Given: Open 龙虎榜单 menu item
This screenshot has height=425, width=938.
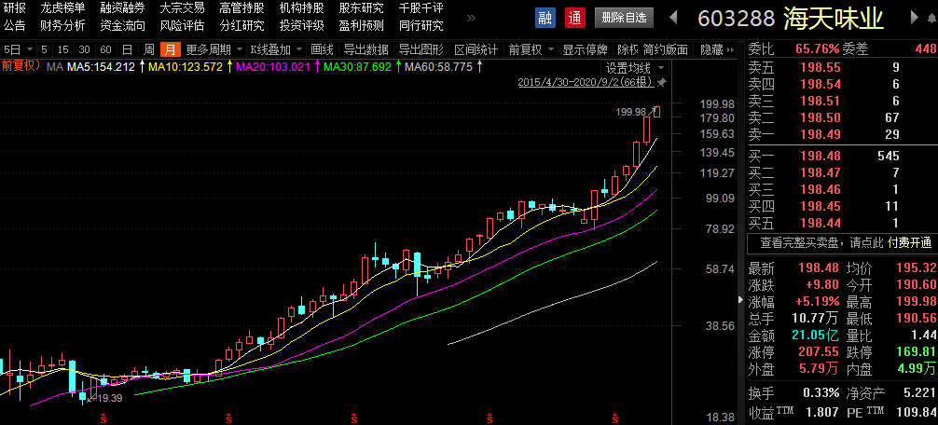Looking at the screenshot, I should coord(62,7).
